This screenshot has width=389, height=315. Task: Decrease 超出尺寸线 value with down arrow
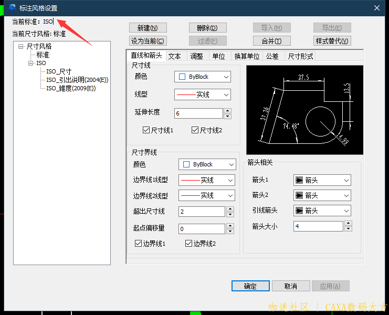click(229, 214)
